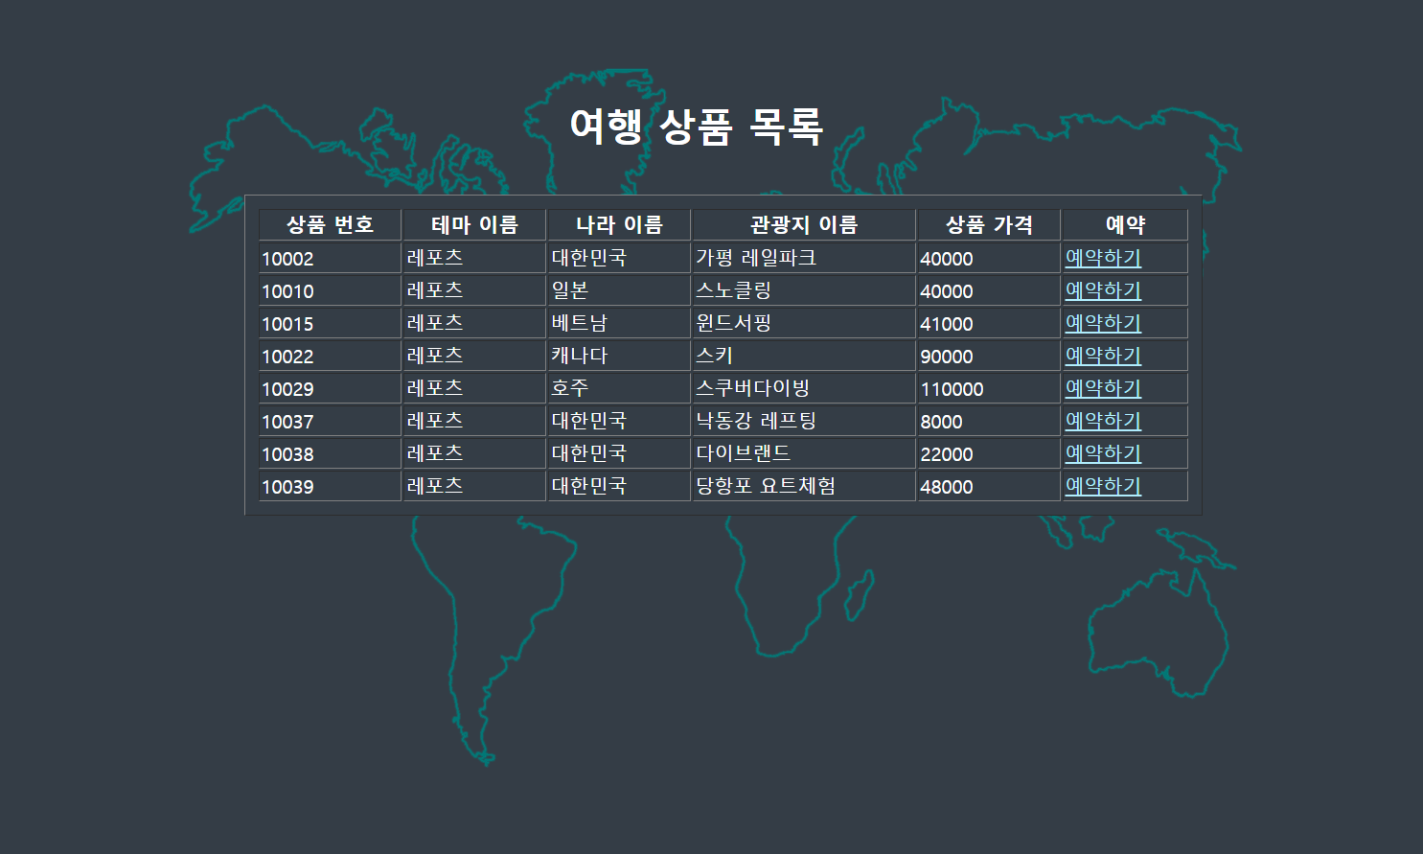
Task: Click attraction cell 스노클링
Action: (x=804, y=290)
